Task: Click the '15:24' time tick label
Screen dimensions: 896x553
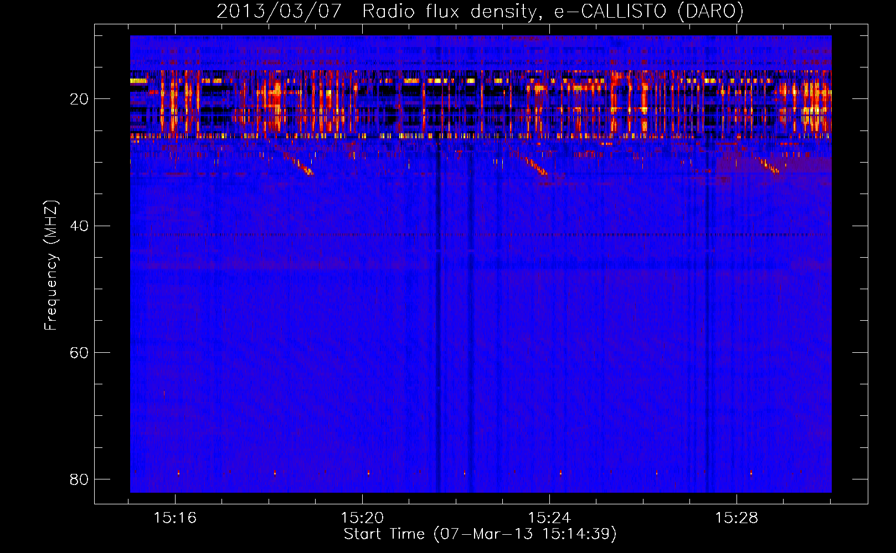Action: click(x=549, y=518)
